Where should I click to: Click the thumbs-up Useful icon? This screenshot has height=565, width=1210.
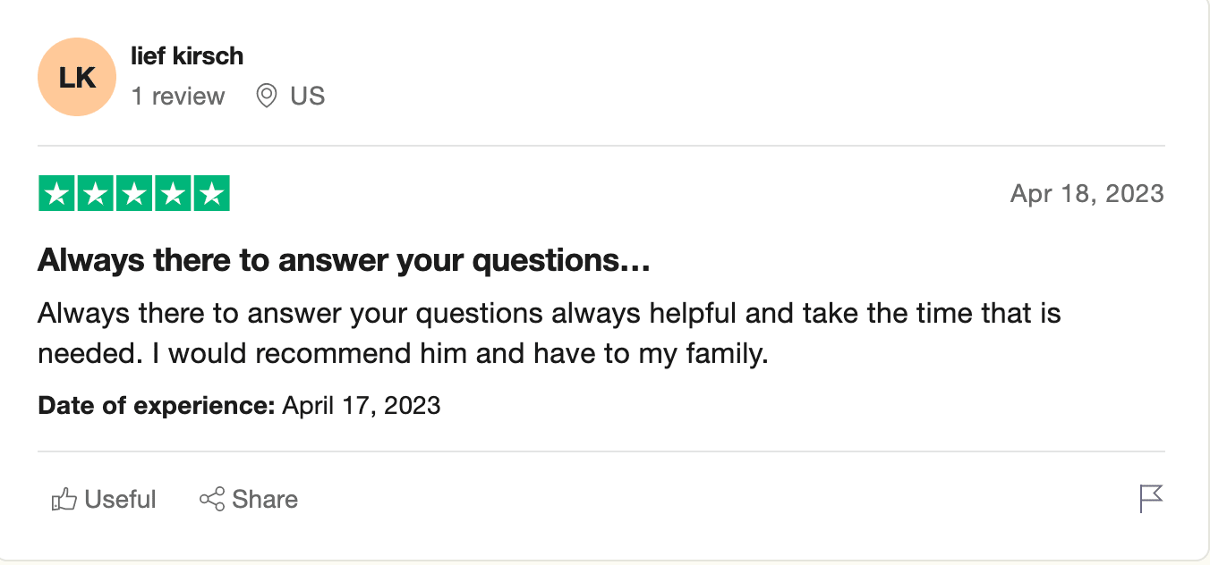[x=64, y=499]
